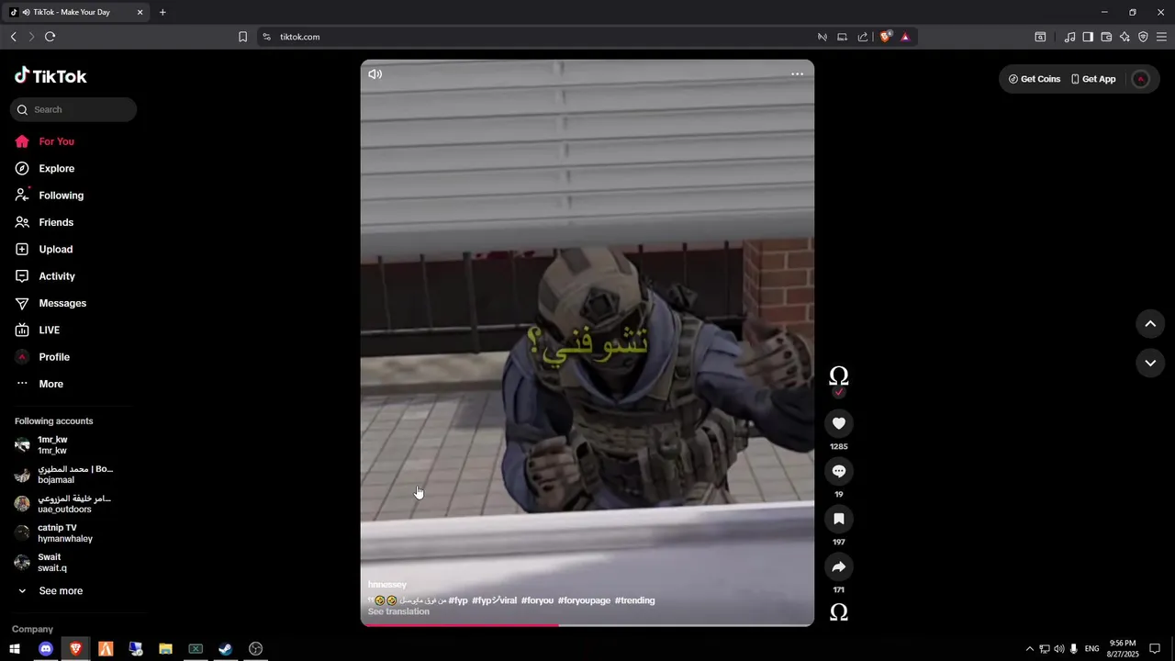
Task: Open the three-dot video options menu
Action: tap(797, 74)
